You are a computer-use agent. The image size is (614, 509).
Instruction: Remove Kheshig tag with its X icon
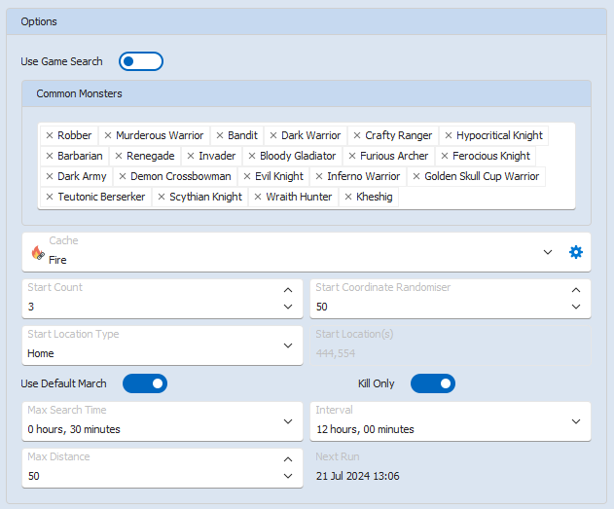click(348, 197)
